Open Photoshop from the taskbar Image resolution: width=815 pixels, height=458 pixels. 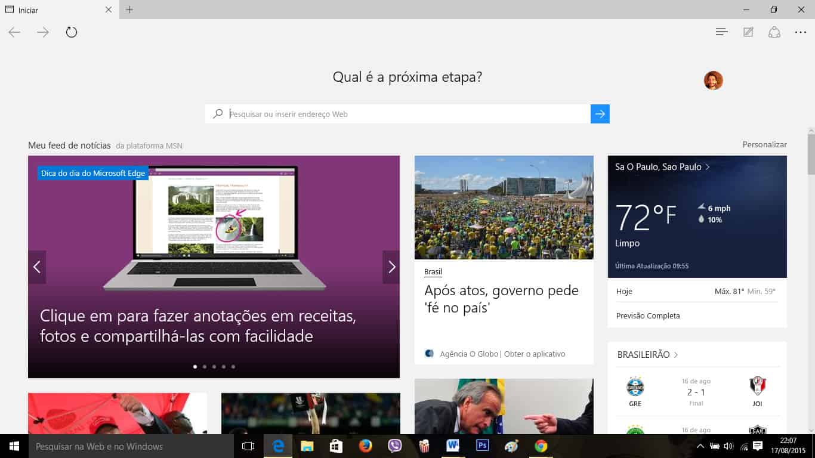[x=482, y=446]
